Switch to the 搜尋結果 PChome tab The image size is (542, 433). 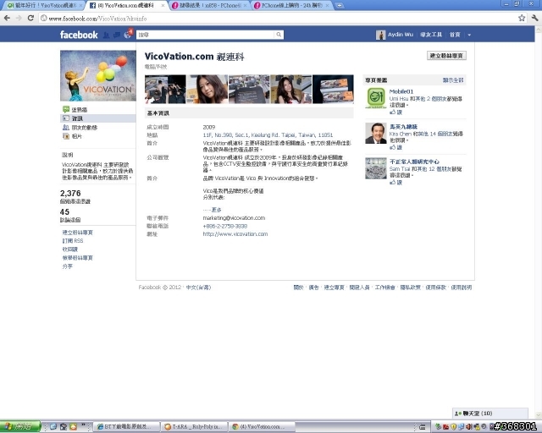[210, 6]
